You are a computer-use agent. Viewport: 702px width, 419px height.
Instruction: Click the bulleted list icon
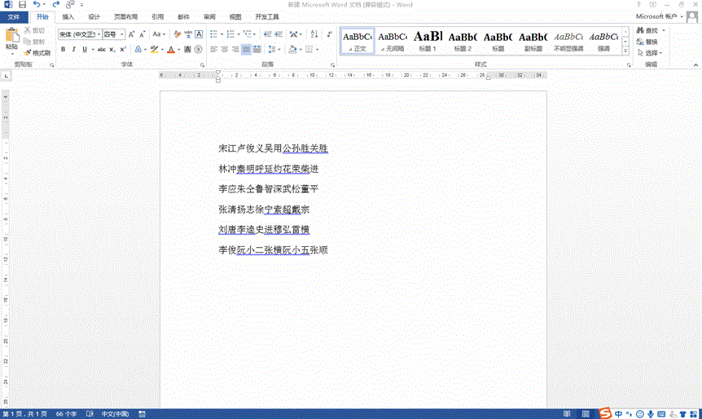coord(213,34)
